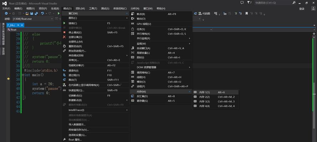317x142 pixels.
Task: Choose 将转储另存为(V)... entry
Action: point(95,130)
